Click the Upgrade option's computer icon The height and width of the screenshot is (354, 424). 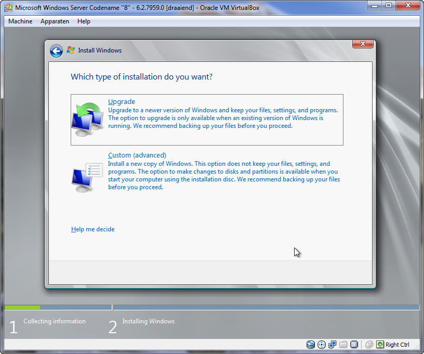[x=88, y=119]
